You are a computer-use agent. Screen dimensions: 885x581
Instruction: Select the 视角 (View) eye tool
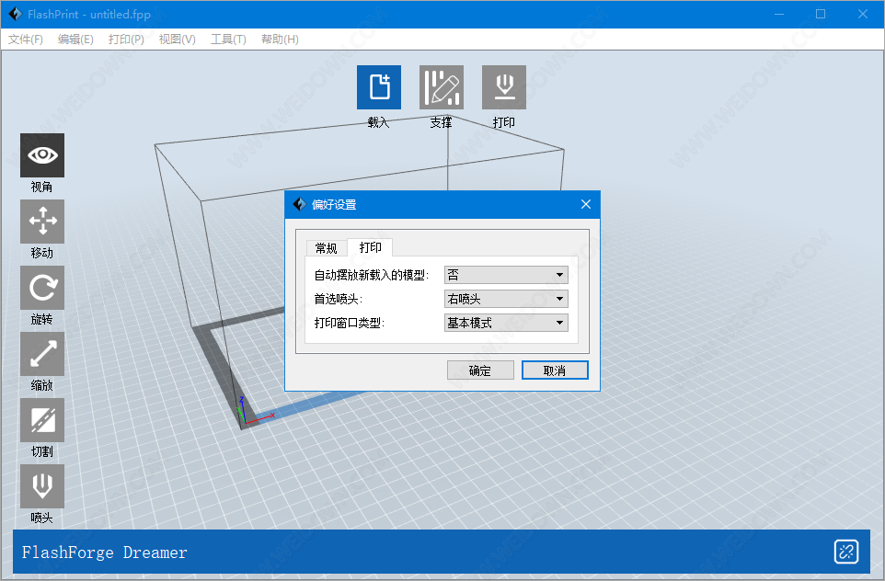pos(42,155)
